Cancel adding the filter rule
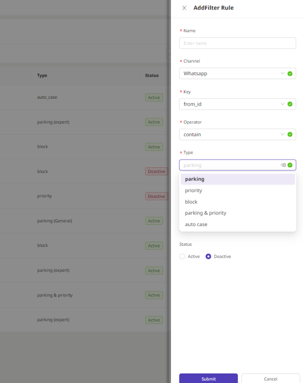Screen dimensions: 303x383 click(270, 379)
